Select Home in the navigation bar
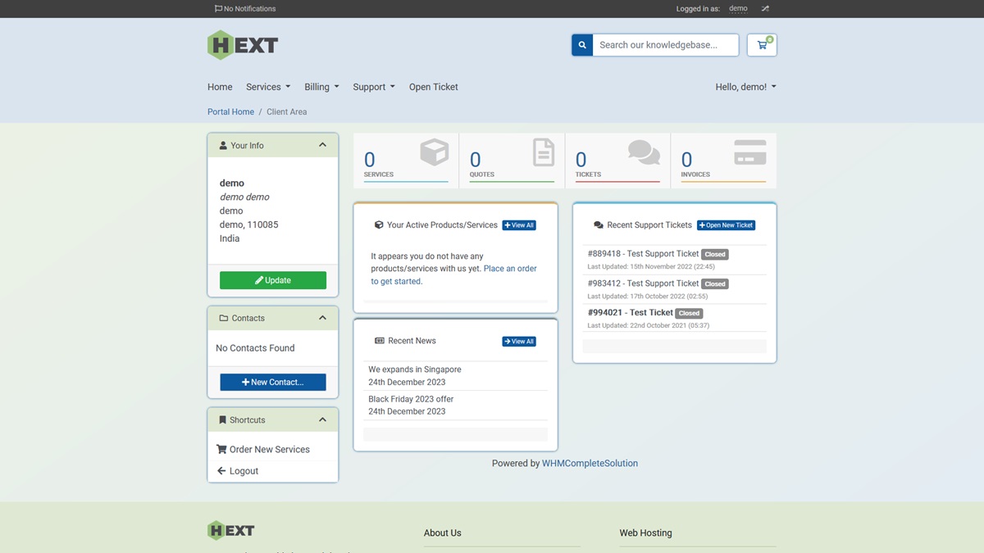 [x=220, y=87]
